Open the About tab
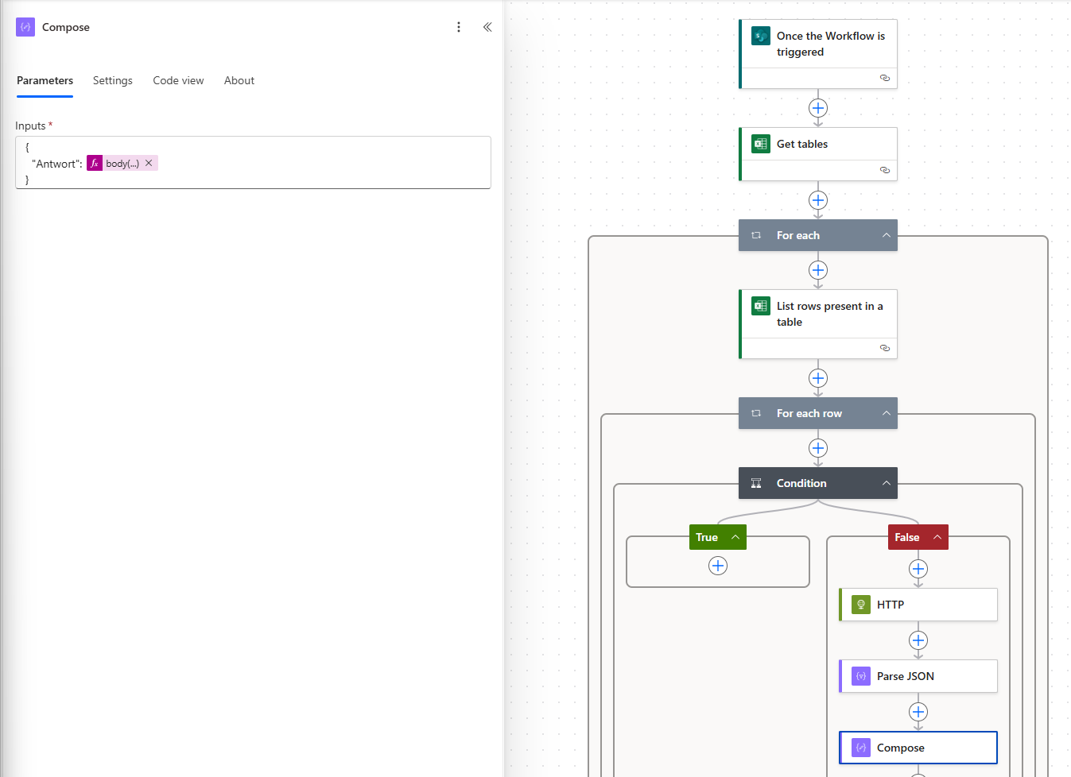The image size is (1071, 777). (x=239, y=80)
